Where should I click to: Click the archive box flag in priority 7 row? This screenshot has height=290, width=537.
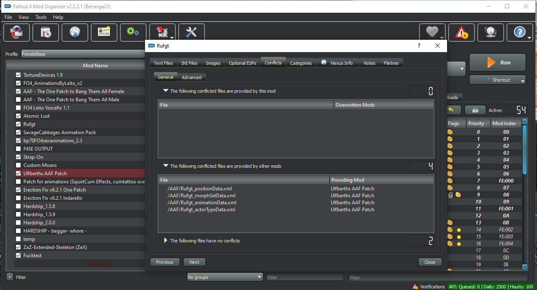tap(450, 181)
